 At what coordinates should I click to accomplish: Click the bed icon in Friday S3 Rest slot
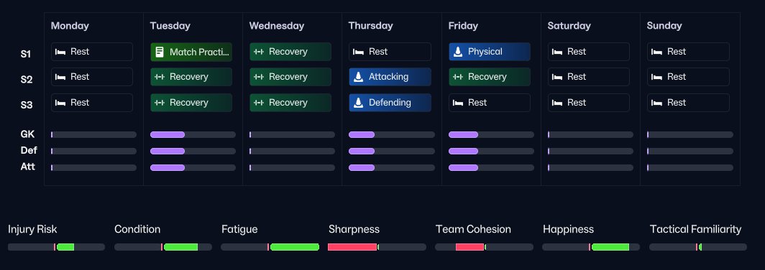458,103
